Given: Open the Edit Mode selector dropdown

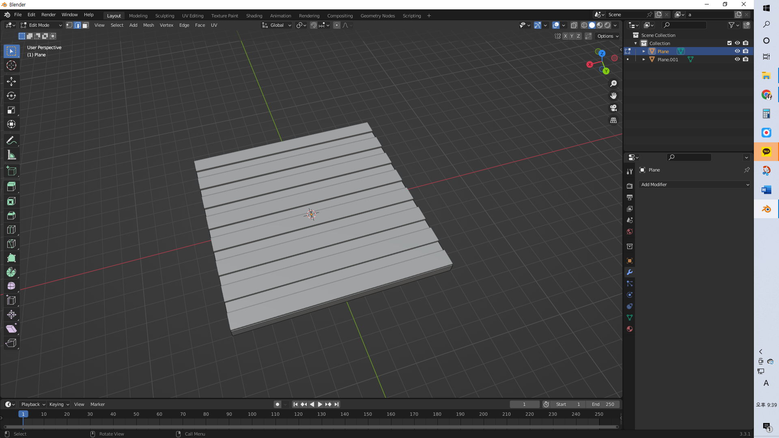Looking at the screenshot, I should (41, 25).
